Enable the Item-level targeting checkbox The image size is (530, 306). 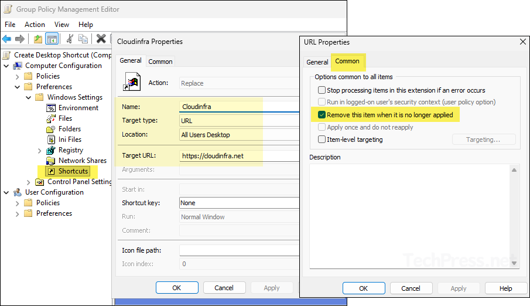tap(322, 139)
